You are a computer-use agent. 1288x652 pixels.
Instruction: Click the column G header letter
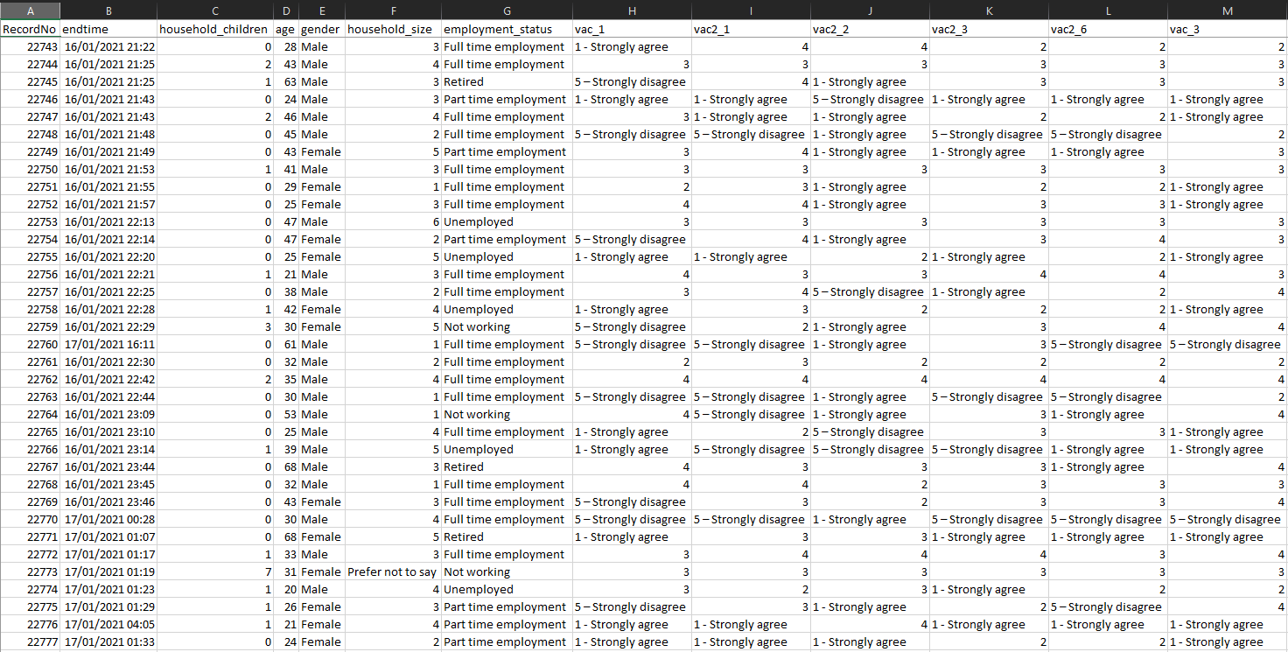coord(506,11)
